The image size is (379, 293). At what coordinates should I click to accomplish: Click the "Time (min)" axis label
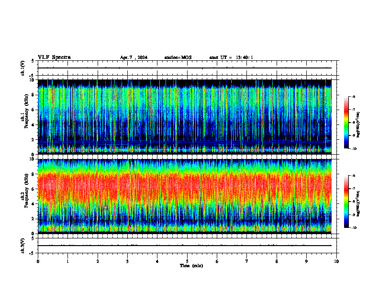tap(191, 266)
